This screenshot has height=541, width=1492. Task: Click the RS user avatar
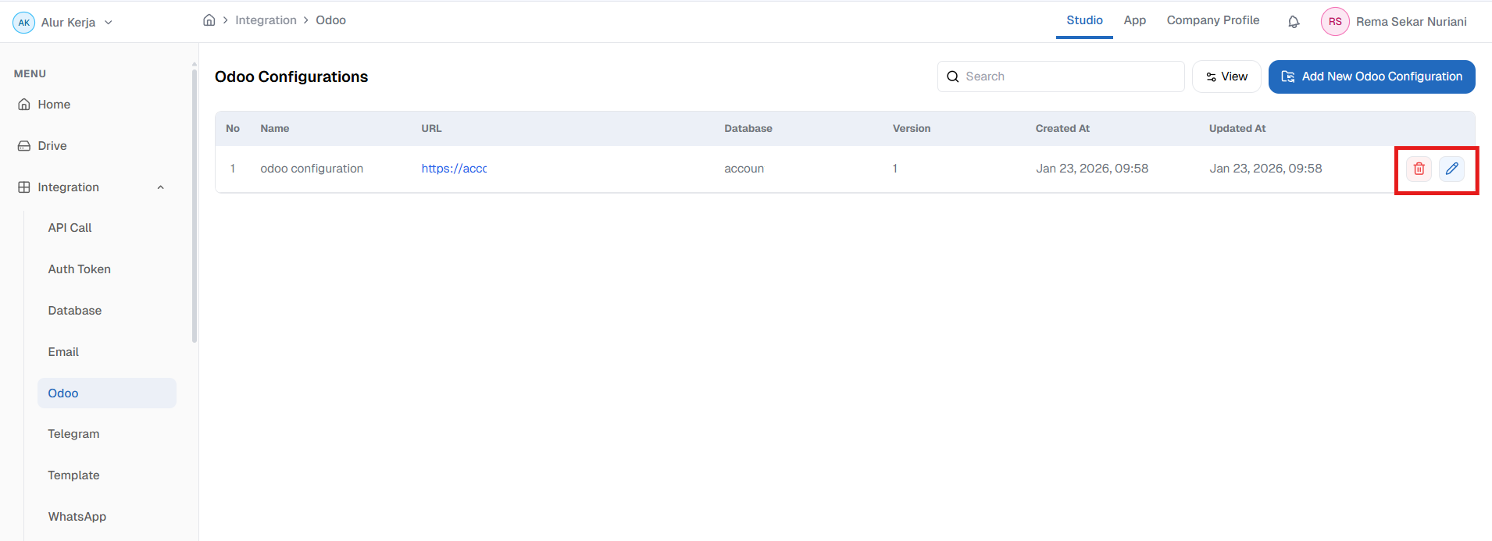1335,22
